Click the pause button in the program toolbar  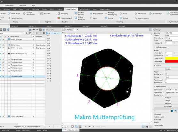tap(40, 33)
